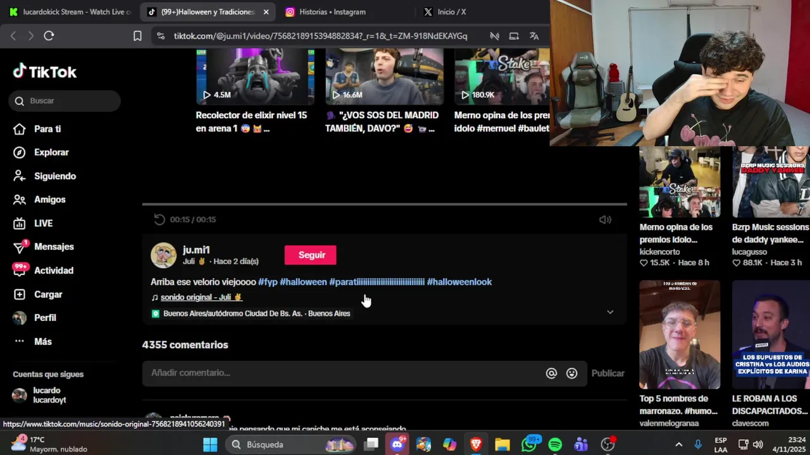The image size is (810, 455).
Task: Open the Windows Start menu
Action: coord(210,445)
